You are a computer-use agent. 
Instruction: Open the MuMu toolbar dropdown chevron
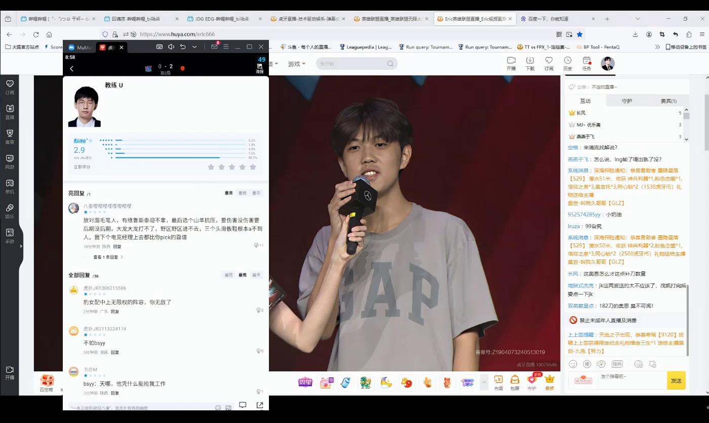194,47
